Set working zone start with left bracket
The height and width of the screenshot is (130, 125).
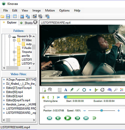tap(48, 97)
